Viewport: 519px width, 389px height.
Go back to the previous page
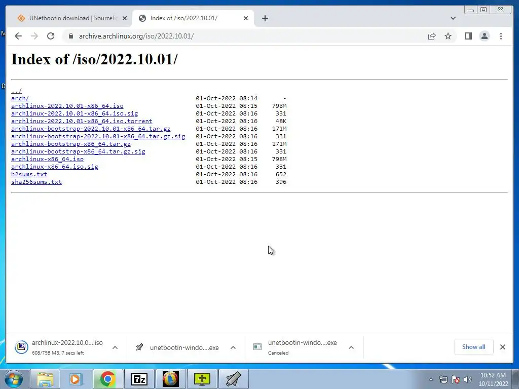(18, 36)
